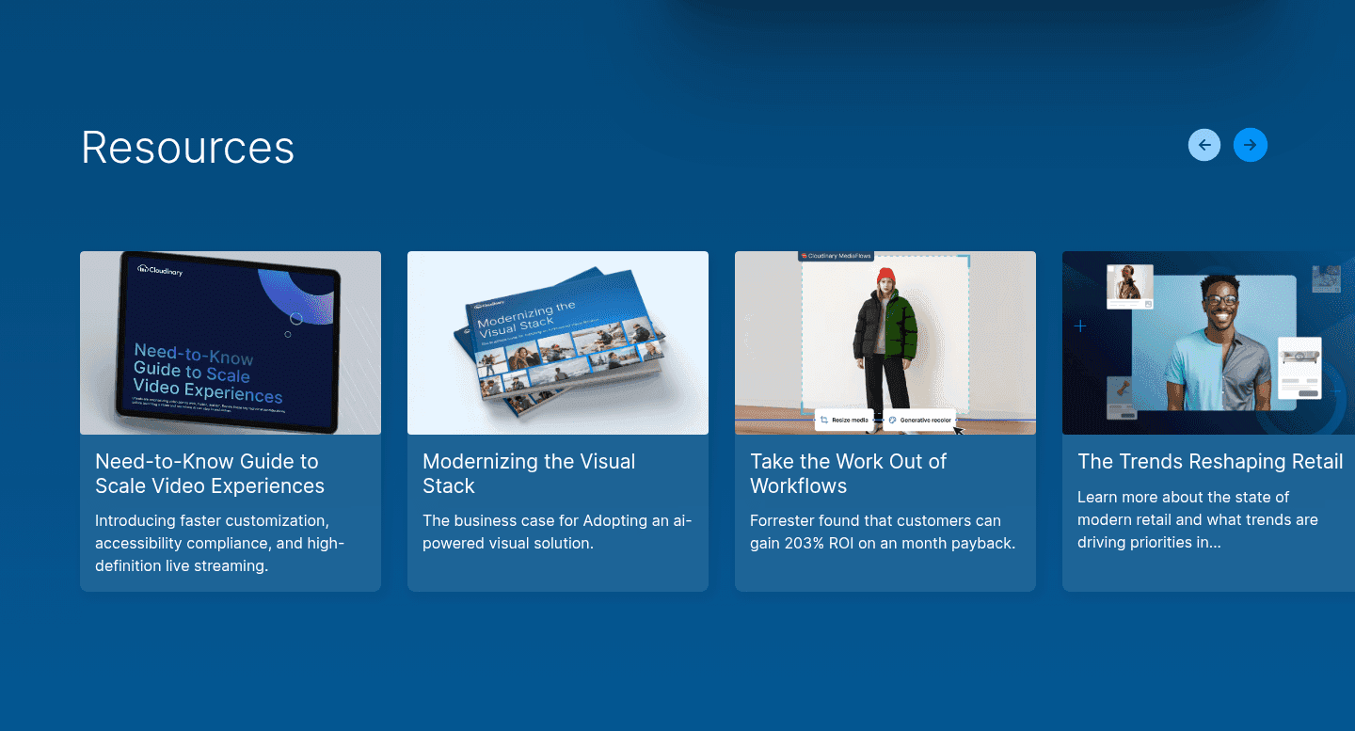Screen dimensions: 1355x731
Task: Click the state of modern retail description
Action: (1198, 519)
